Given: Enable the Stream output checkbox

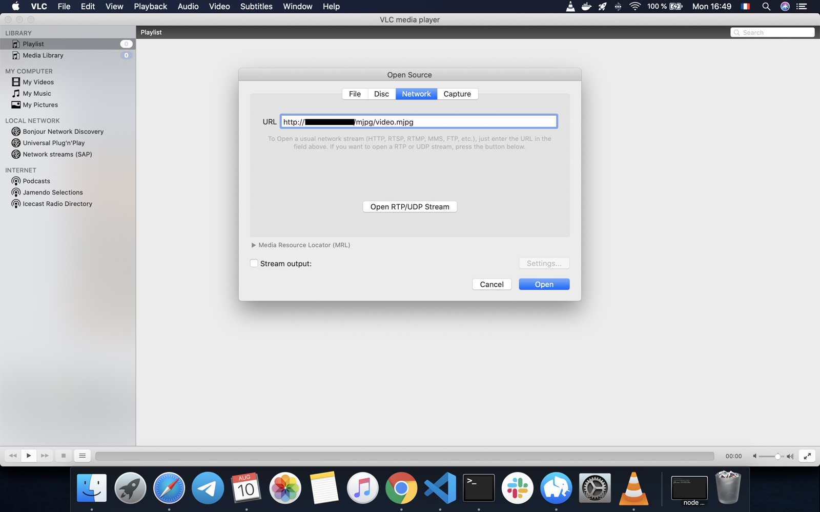Looking at the screenshot, I should tap(254, 263).
